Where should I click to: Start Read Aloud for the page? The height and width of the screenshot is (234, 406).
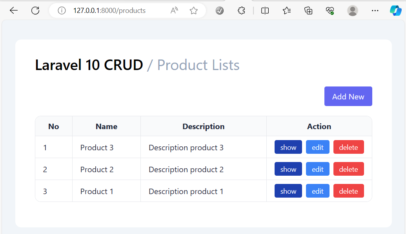174,11
